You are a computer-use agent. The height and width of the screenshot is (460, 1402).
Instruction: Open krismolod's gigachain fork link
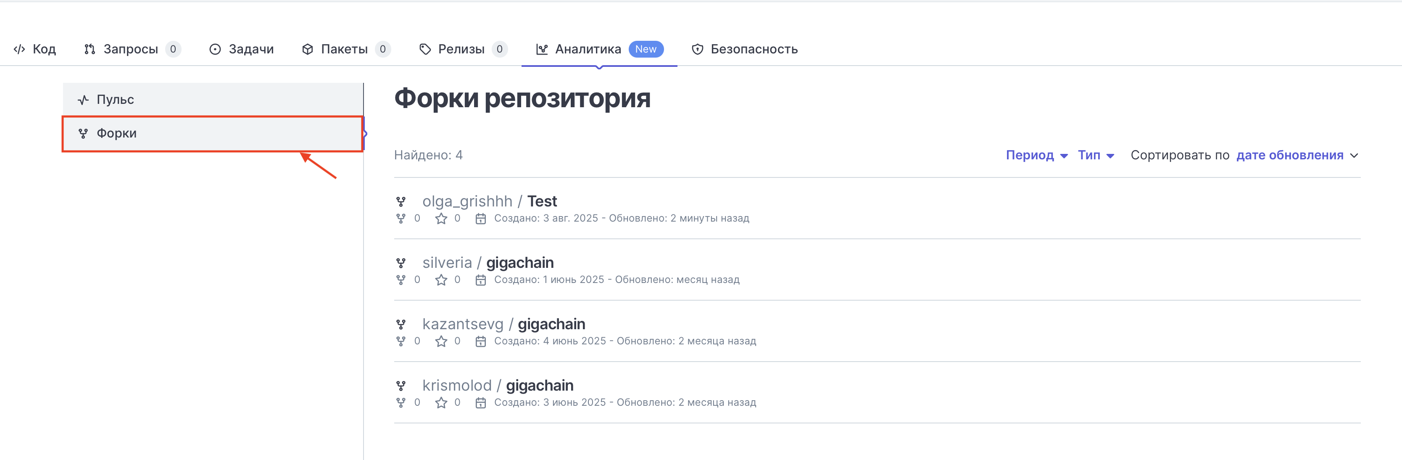click(539, 386)
